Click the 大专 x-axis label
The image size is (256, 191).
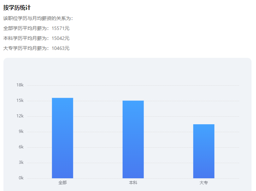click(x=204, y=183)
